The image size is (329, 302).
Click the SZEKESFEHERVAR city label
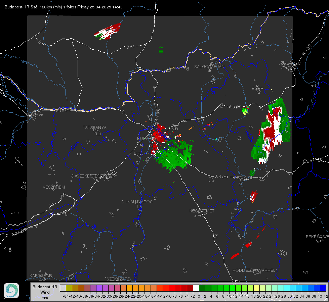click(x=96, y=176)
